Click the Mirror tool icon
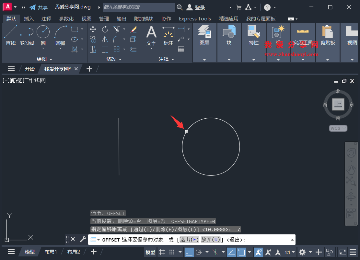The height and width of the screenshot is (260, 360). 105,39
